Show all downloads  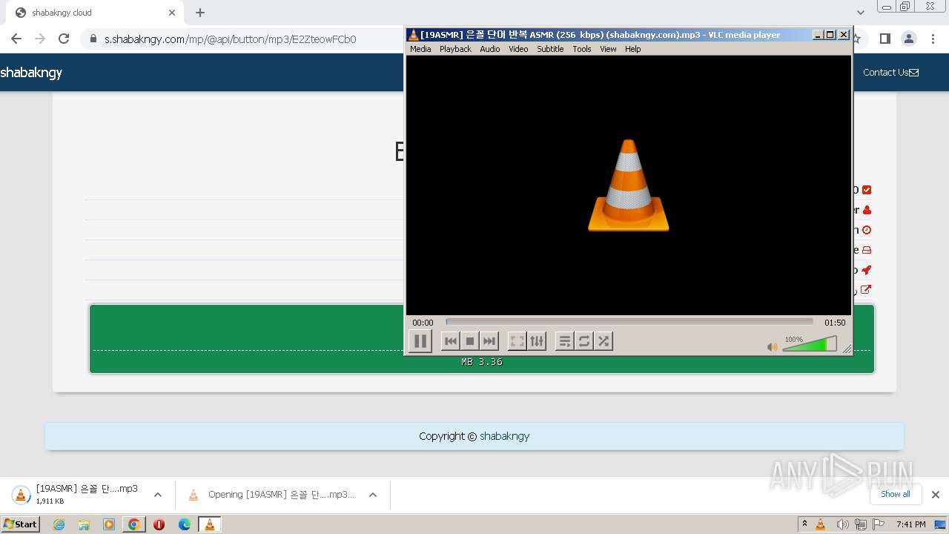pyautogui.click(x=896, y=494)
